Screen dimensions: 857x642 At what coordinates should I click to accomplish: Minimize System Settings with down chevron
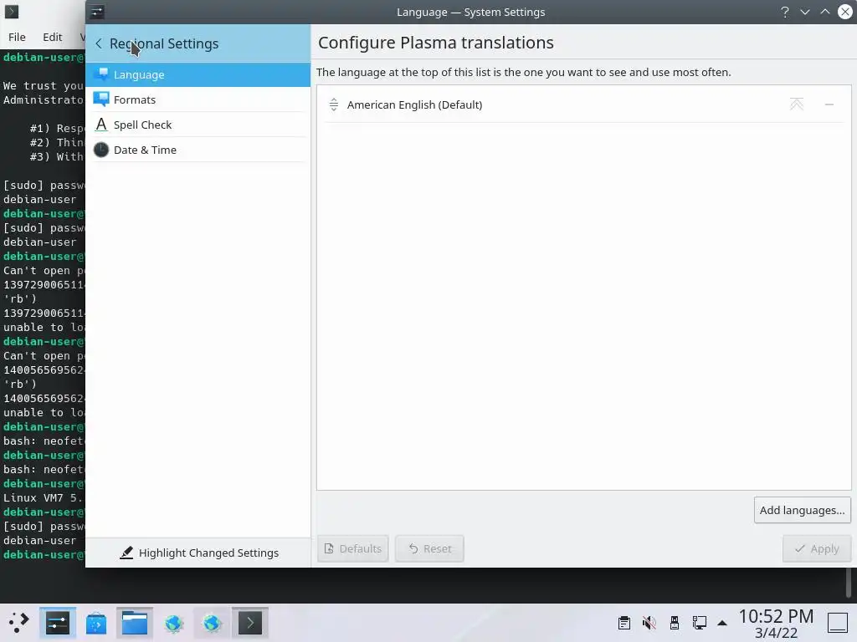click(805, 12)
